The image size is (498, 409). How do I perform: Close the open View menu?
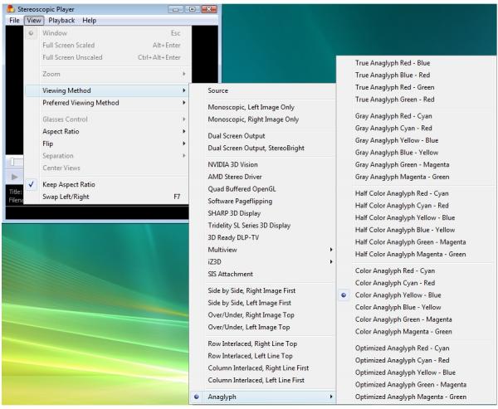click(34, 20)
